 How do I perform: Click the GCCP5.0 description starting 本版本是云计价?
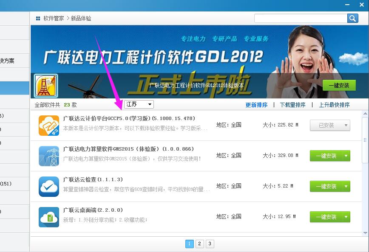point(135,128)
